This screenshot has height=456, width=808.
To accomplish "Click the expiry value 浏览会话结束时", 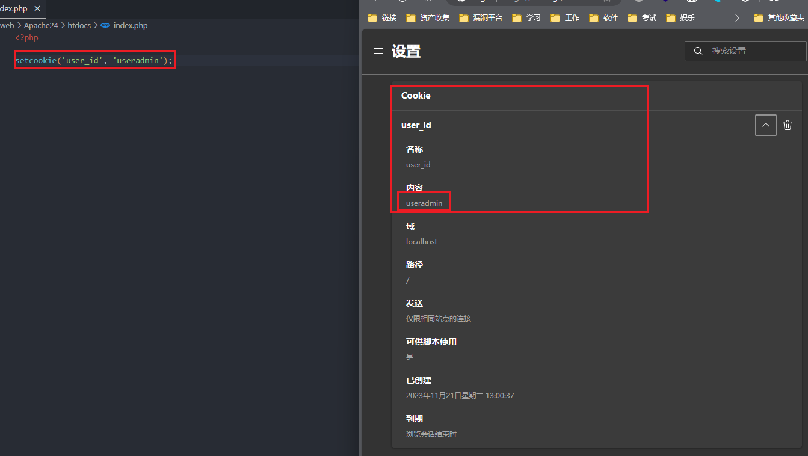I will click(431, 434).
